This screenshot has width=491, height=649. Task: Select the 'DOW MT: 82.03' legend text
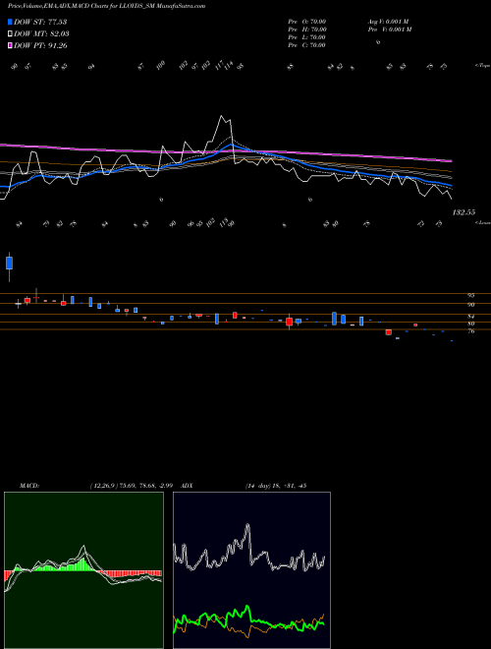tap(41, 34)
